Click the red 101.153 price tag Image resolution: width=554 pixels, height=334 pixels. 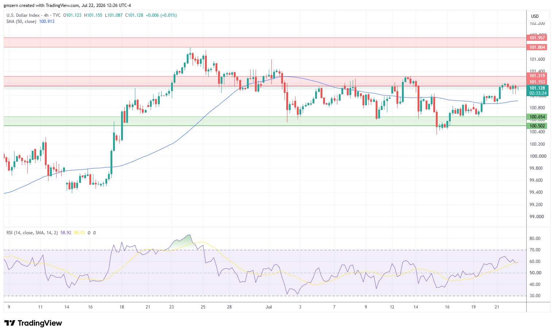click(537, 82)
